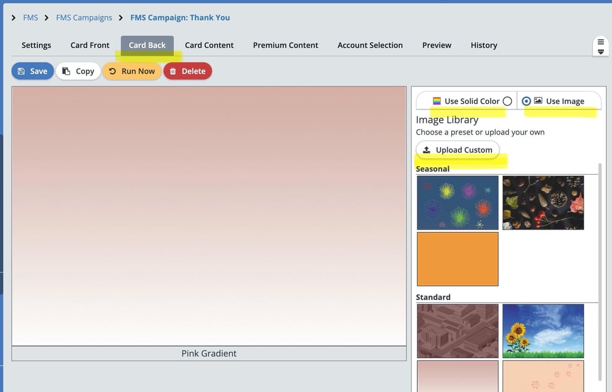Click 'Choose a preset or upload your own' text
Image resolution: width=612 pixels, height=392 pixels.
click(x=480, y=132)
